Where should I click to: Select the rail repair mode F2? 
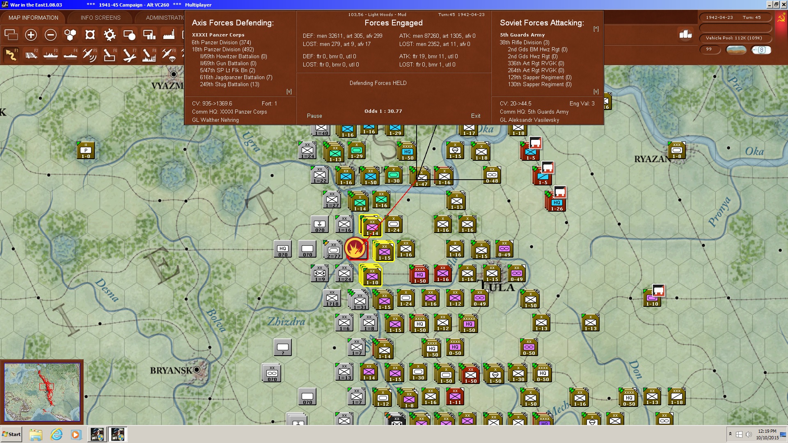[x=31, y=55]
